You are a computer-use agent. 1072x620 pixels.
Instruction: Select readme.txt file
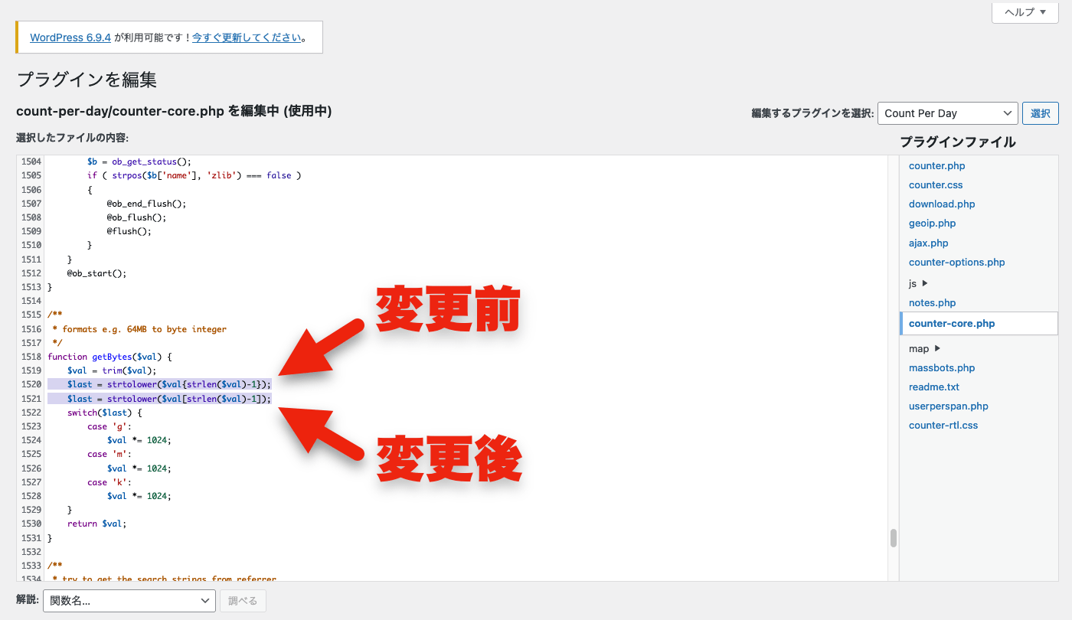click(933, 387)
